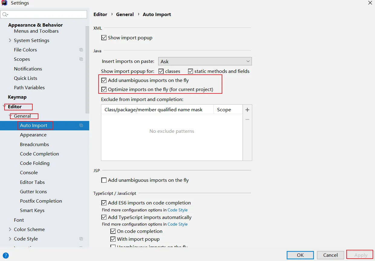Click project-level icon next to Scopes
The width and height of the screenshot is (375, 261).
81,59
